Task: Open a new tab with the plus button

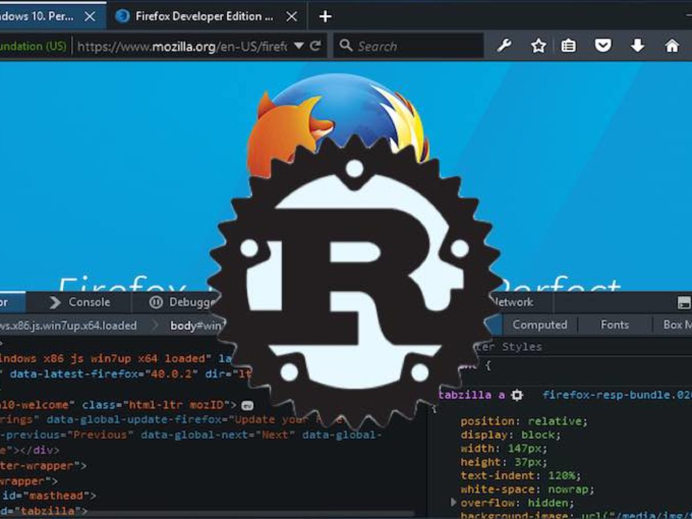Action: point(325,17)
